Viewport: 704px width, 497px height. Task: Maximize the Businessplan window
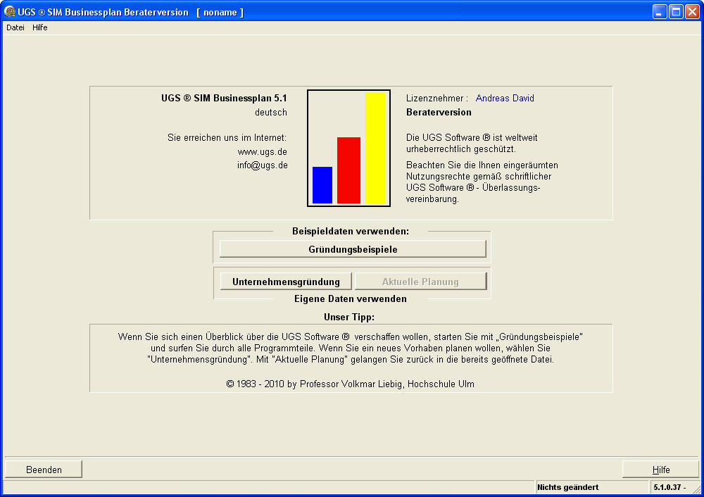click(676, 12)
